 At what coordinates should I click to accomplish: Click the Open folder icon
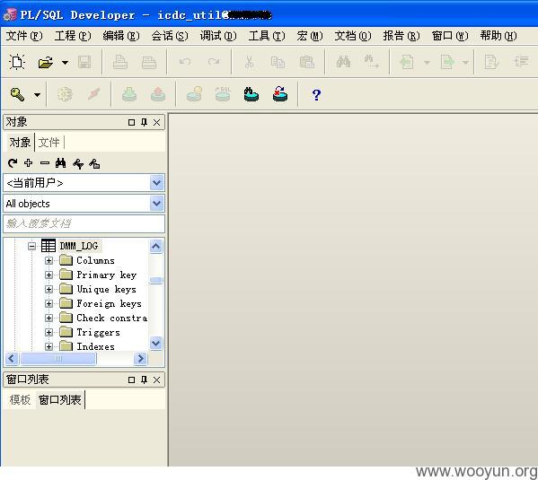pos(46,62)
